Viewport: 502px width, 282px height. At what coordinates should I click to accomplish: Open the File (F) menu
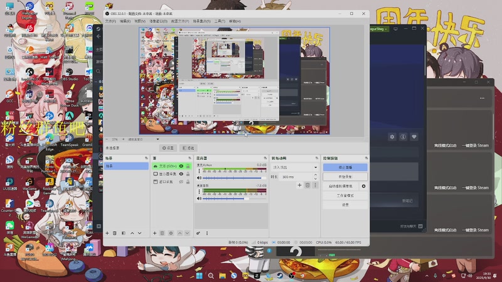(x=110, y=21)
